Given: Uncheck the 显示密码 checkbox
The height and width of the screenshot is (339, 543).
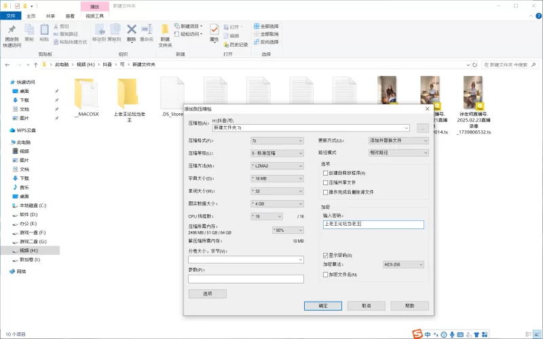Looking at the screenshot, I should pyautogui.click(x=326, y=255).
